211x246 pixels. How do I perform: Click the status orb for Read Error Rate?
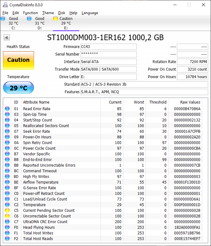(x=7, y=109)
